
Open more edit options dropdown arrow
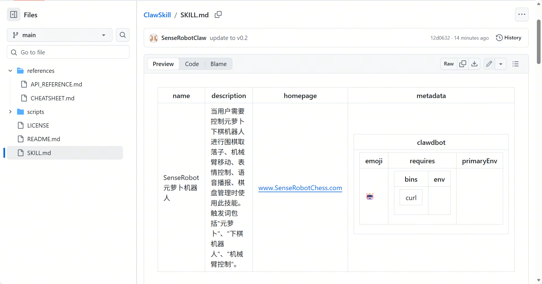coord(501,64)
